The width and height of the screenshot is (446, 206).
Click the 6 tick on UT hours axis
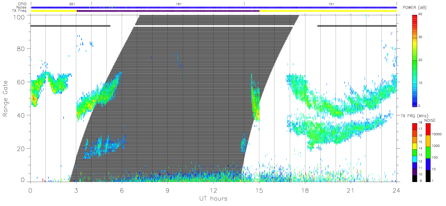(x=122, y=190)
